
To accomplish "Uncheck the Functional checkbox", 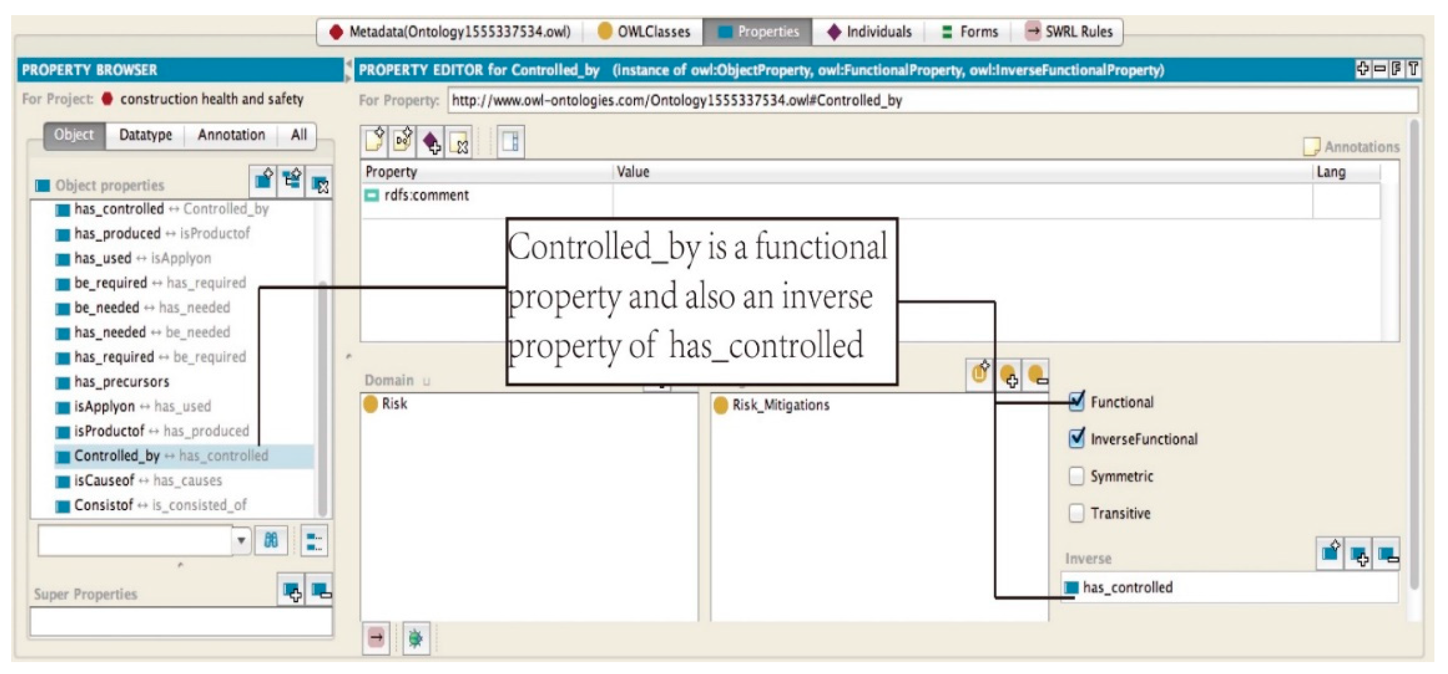I will click(x=1076, y=402).
